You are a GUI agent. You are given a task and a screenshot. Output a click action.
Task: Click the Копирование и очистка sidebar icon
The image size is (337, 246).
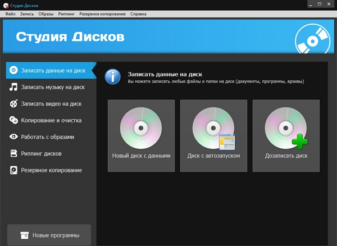coord(13,120)
